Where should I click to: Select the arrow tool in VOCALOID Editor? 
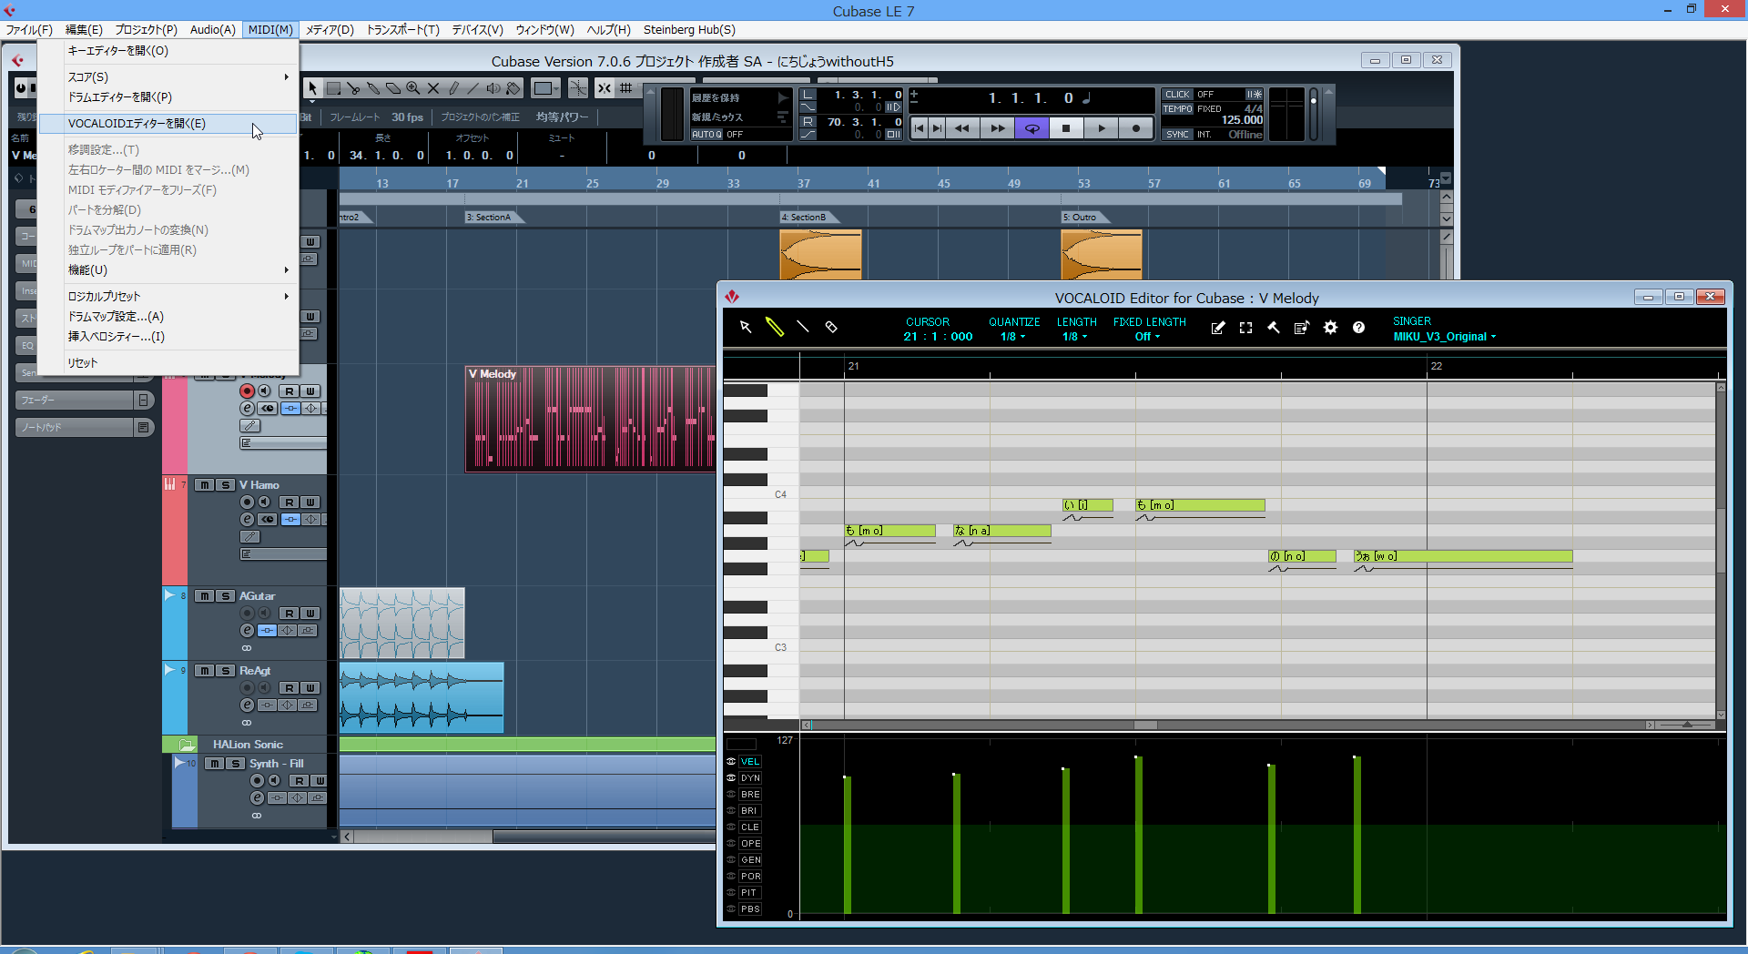click(x=746, y=327)
